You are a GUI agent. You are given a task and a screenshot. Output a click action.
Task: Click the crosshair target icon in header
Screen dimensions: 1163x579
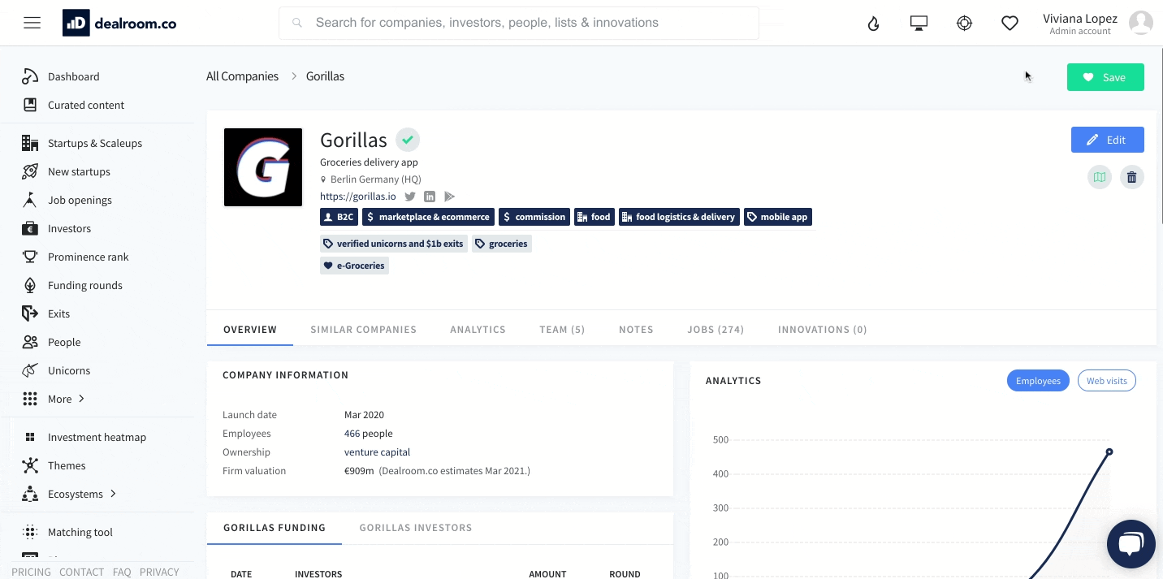point(964,24)
